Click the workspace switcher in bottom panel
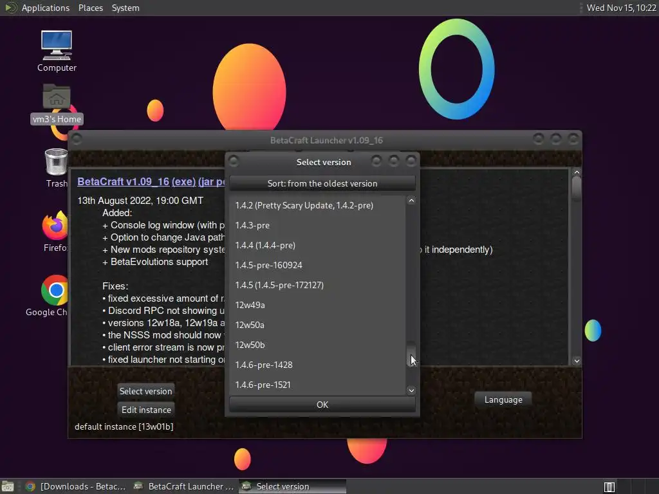The width and height of the screenshot is (659, 494). coord(609,487)
